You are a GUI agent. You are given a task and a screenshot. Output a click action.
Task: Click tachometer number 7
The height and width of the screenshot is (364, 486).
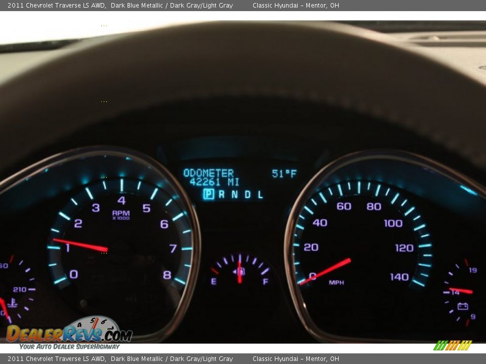[173, 248]
